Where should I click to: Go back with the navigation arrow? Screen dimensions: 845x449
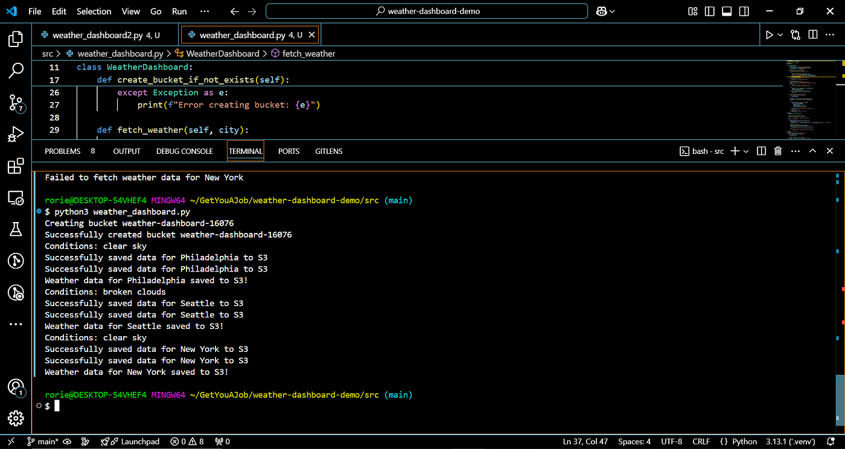coord(235,11)
